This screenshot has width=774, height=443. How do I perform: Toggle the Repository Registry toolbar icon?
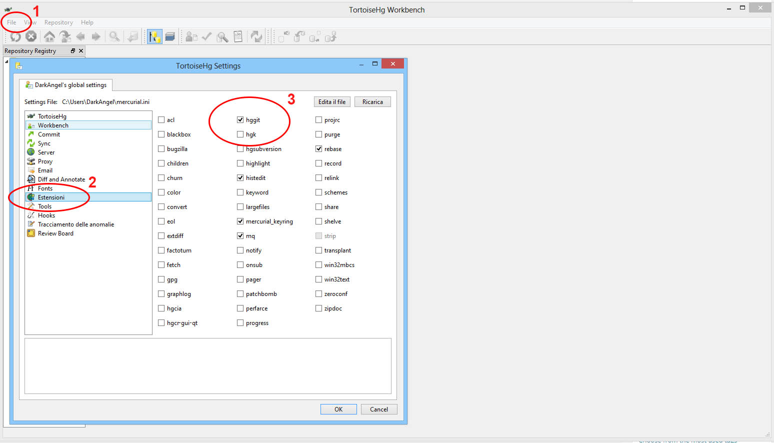click(x=154, y=36)
